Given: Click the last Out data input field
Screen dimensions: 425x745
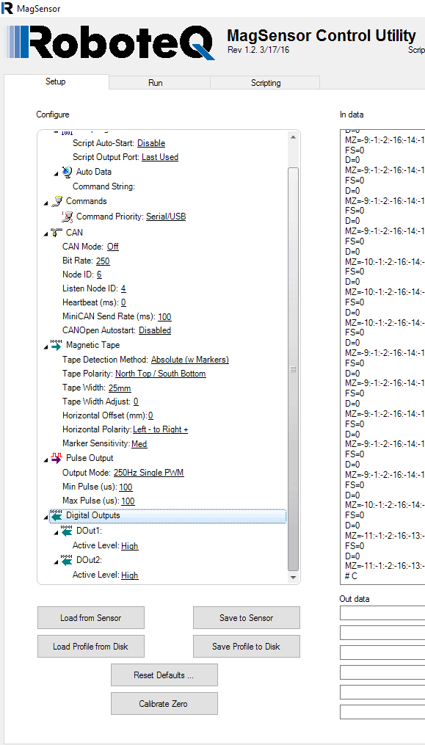Looking at the screenshot, I should click(382, 712).
